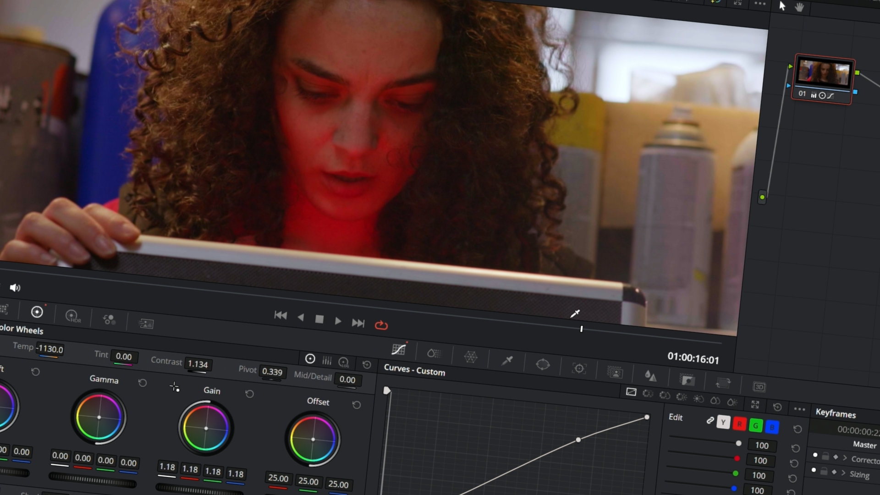Select node 01 thumbnail in node graph
The height and width of the screenshot is (495, 880).
click(824, 73)
